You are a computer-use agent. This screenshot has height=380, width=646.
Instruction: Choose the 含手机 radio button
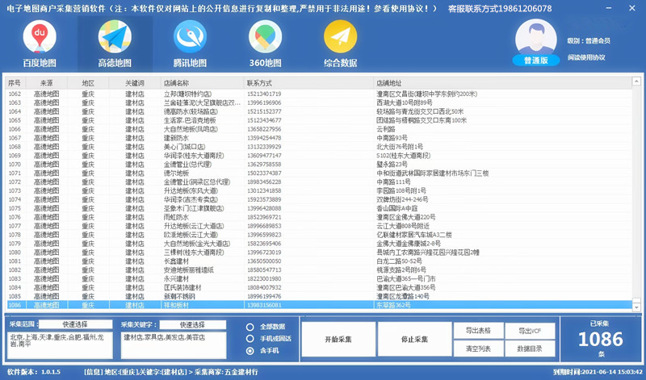point(251,351)
